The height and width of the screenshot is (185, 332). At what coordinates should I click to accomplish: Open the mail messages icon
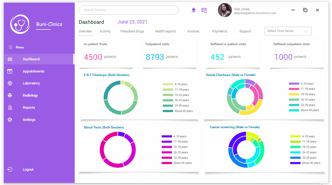tap(204, 10)
